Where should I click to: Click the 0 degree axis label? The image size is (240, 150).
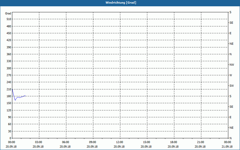(x=10, y=138)
